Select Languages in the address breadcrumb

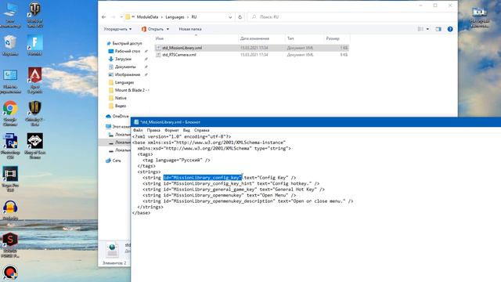coord(175,17)
